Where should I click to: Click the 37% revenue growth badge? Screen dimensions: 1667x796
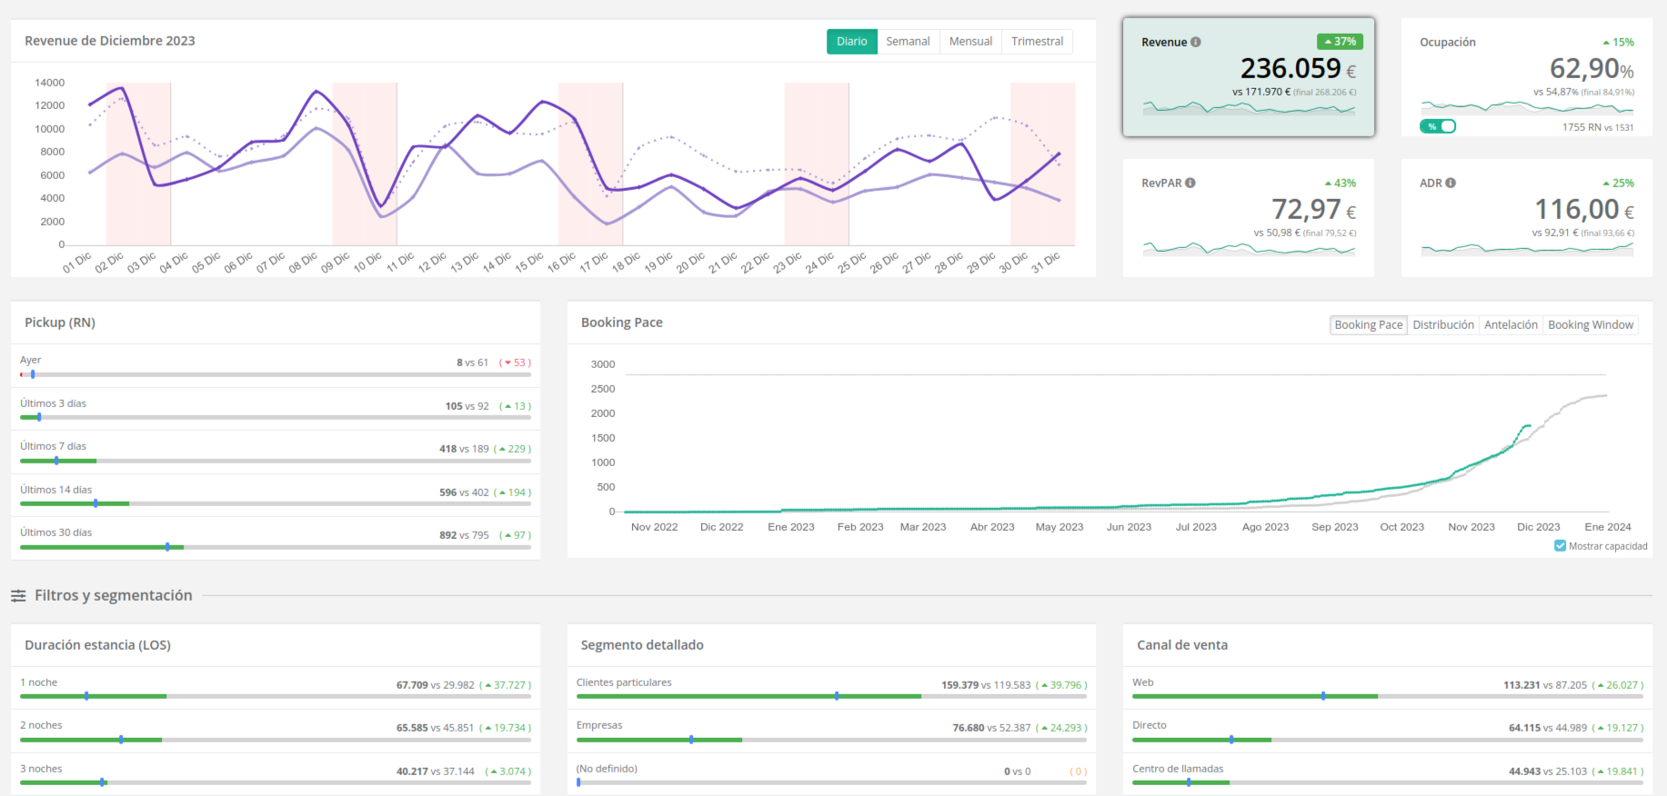pyautogui.click(x=1340, y=42)
